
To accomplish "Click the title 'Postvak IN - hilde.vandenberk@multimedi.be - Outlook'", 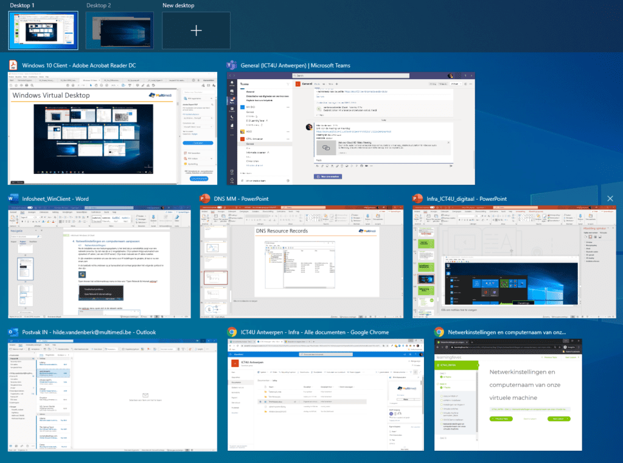I will (x=89, y=332).
